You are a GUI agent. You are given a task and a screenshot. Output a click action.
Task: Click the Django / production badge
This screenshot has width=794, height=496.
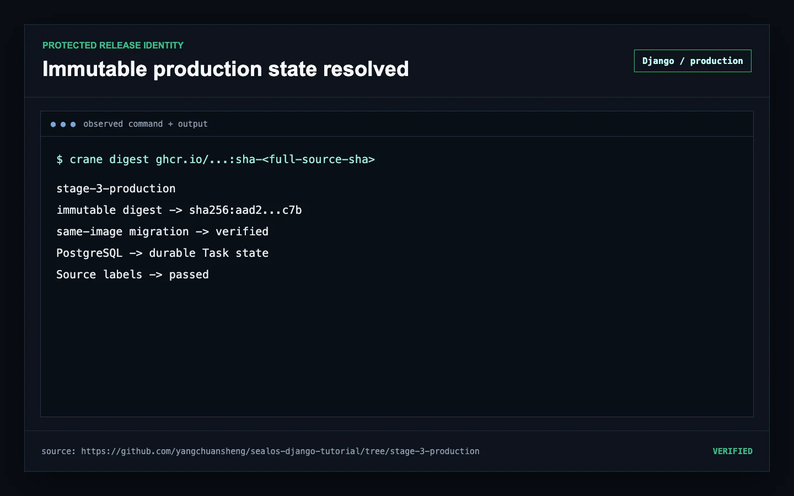693,61
